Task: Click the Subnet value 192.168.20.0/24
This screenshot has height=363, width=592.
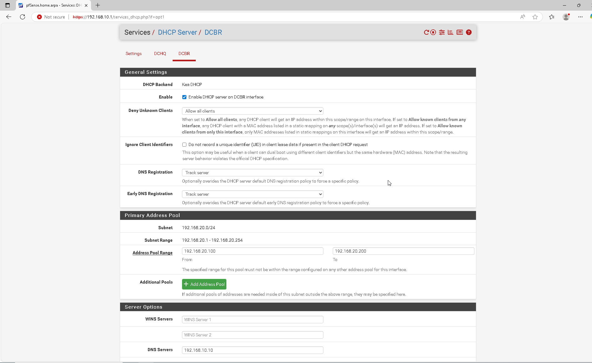Action: (x=199, y=228)
